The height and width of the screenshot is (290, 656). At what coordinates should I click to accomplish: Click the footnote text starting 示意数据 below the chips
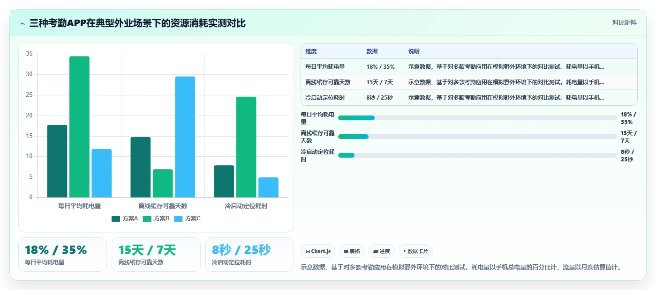click(461, 268)
